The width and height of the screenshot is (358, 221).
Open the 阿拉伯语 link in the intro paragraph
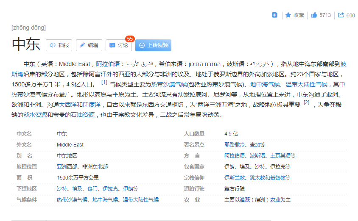point(108,64)
